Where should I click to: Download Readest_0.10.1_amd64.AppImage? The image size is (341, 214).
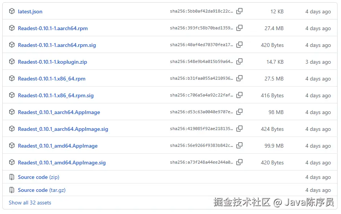(x=58, y=146)
